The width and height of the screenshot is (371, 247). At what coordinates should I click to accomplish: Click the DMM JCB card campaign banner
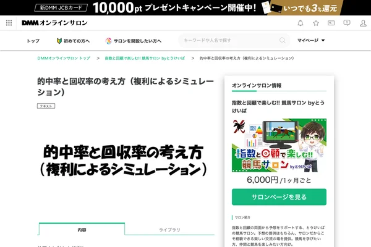pyautogui.click(x=185, y=7)
